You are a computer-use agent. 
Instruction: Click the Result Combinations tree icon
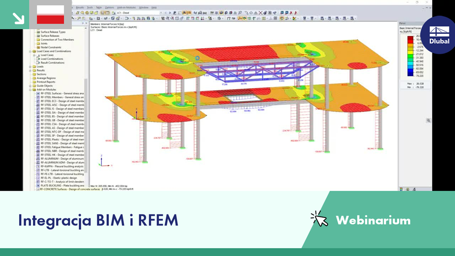pyautogui.click(x=38, y=63)
